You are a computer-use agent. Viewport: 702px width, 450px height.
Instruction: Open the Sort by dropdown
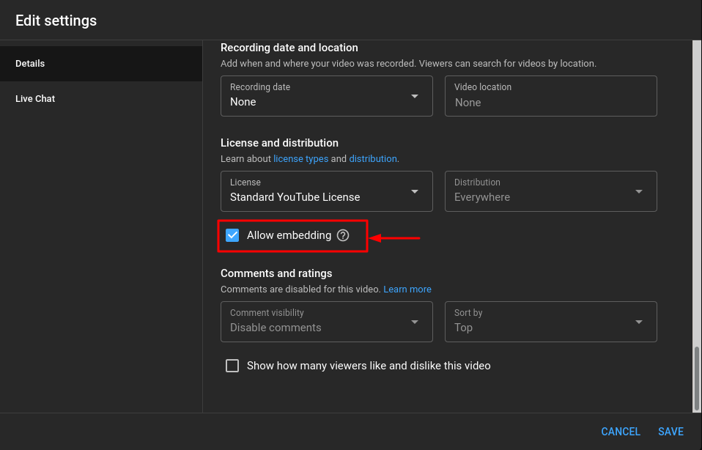point(639,322)
